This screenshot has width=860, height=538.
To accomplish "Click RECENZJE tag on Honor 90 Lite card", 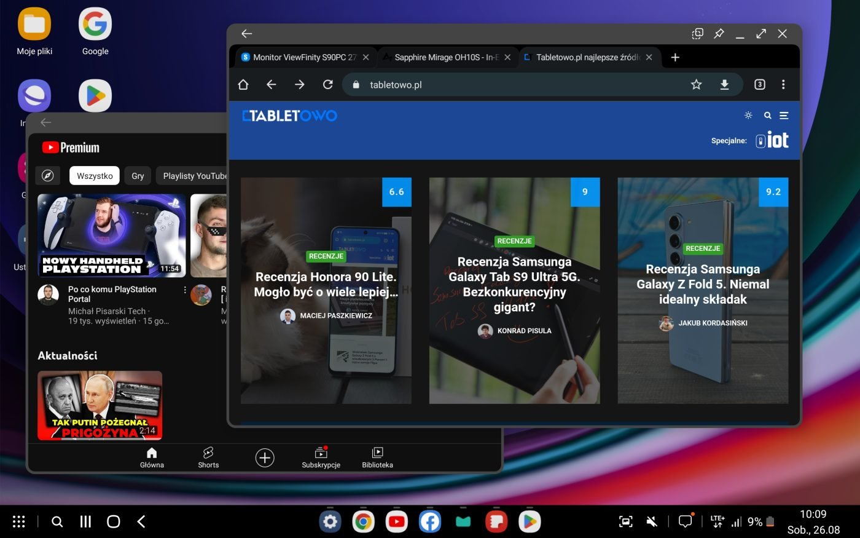I will (x=326, y=256).
